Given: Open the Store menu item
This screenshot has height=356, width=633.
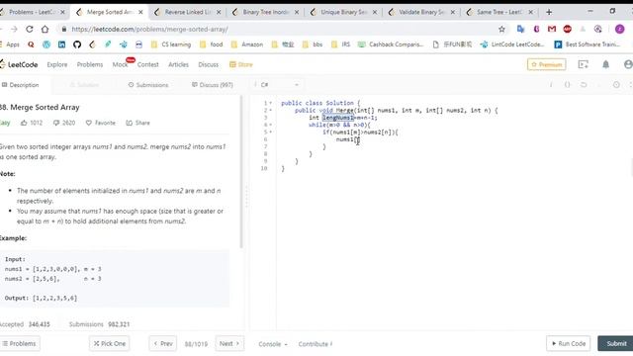Looking at the screenshot, I should pos(241,64).
